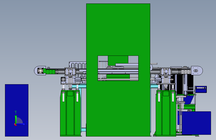
Task: Select the small blue cylinder housing at right
Action: [201, 89]
